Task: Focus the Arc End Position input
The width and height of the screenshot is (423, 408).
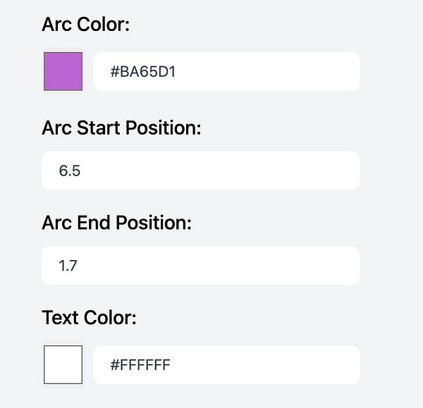Action: 200,266
